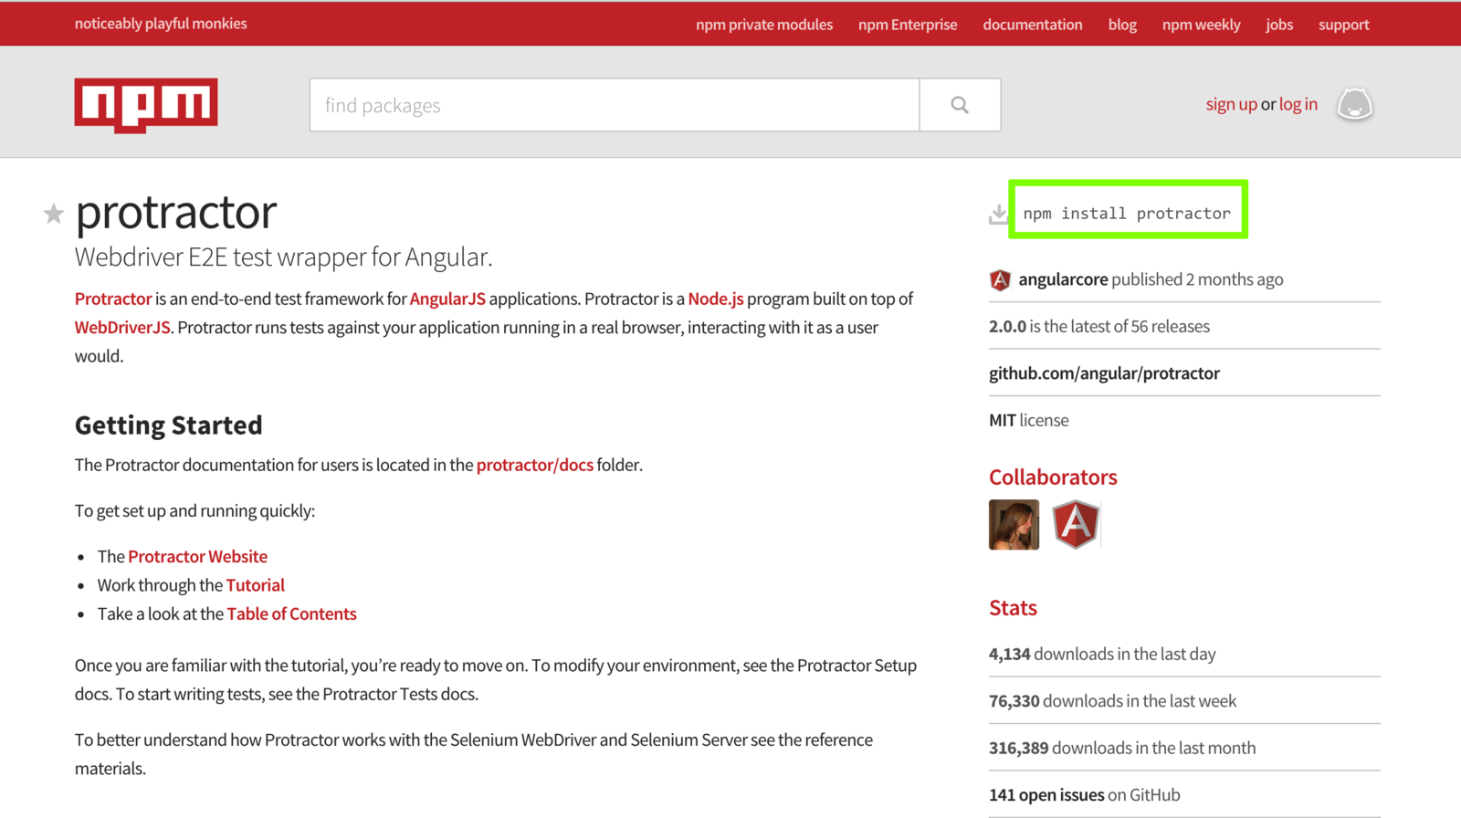
Task: Open support in top bar
Action: click(1343, 25)
